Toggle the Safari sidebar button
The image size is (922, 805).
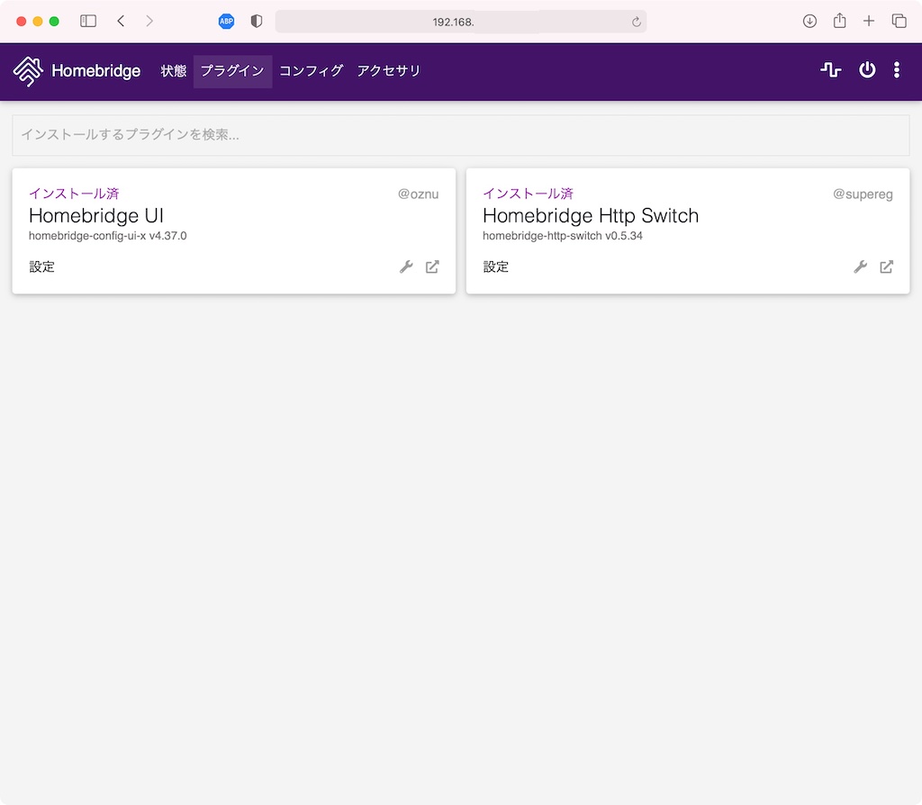point(88,22)
